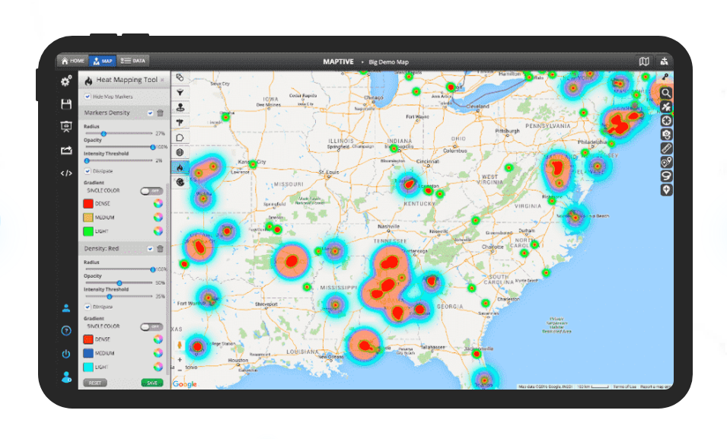Click the map search magnifier icon
The image size is (727, 439).
666,93
